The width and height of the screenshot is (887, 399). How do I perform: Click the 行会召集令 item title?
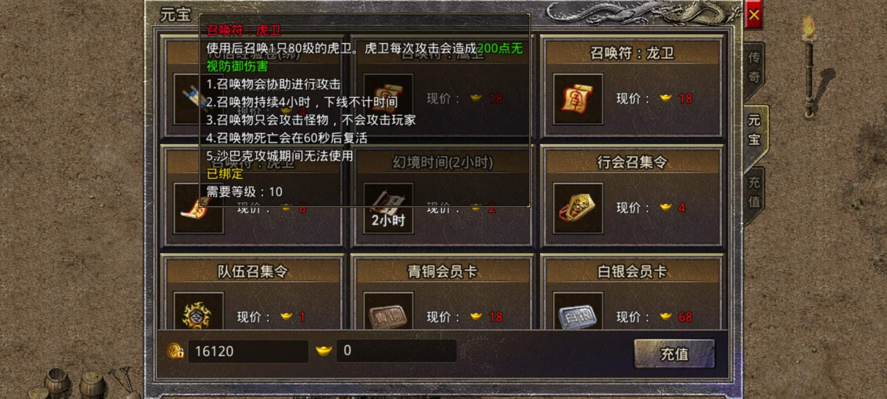tap(632, 162)
